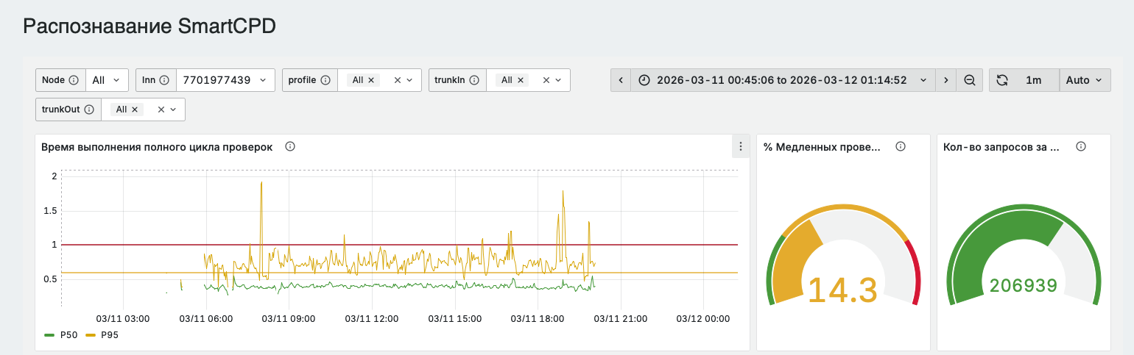The image size is (1134, 355).
Task: Open the Auto refresh dropdown
Action: click(x=1085, y=80)
